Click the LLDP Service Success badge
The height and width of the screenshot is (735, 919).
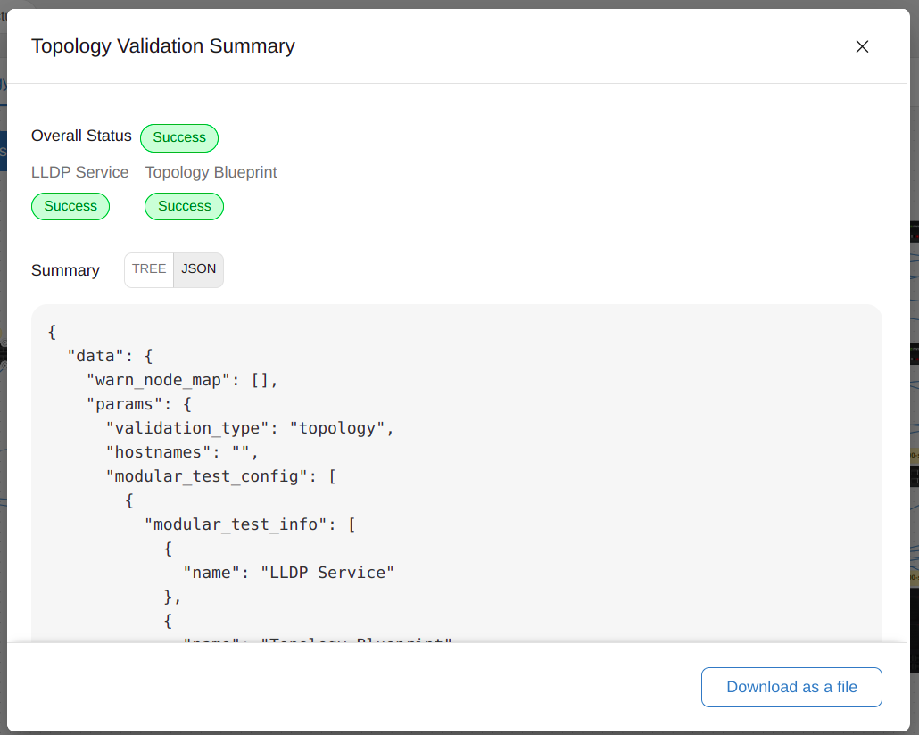[x=70, y=206]
